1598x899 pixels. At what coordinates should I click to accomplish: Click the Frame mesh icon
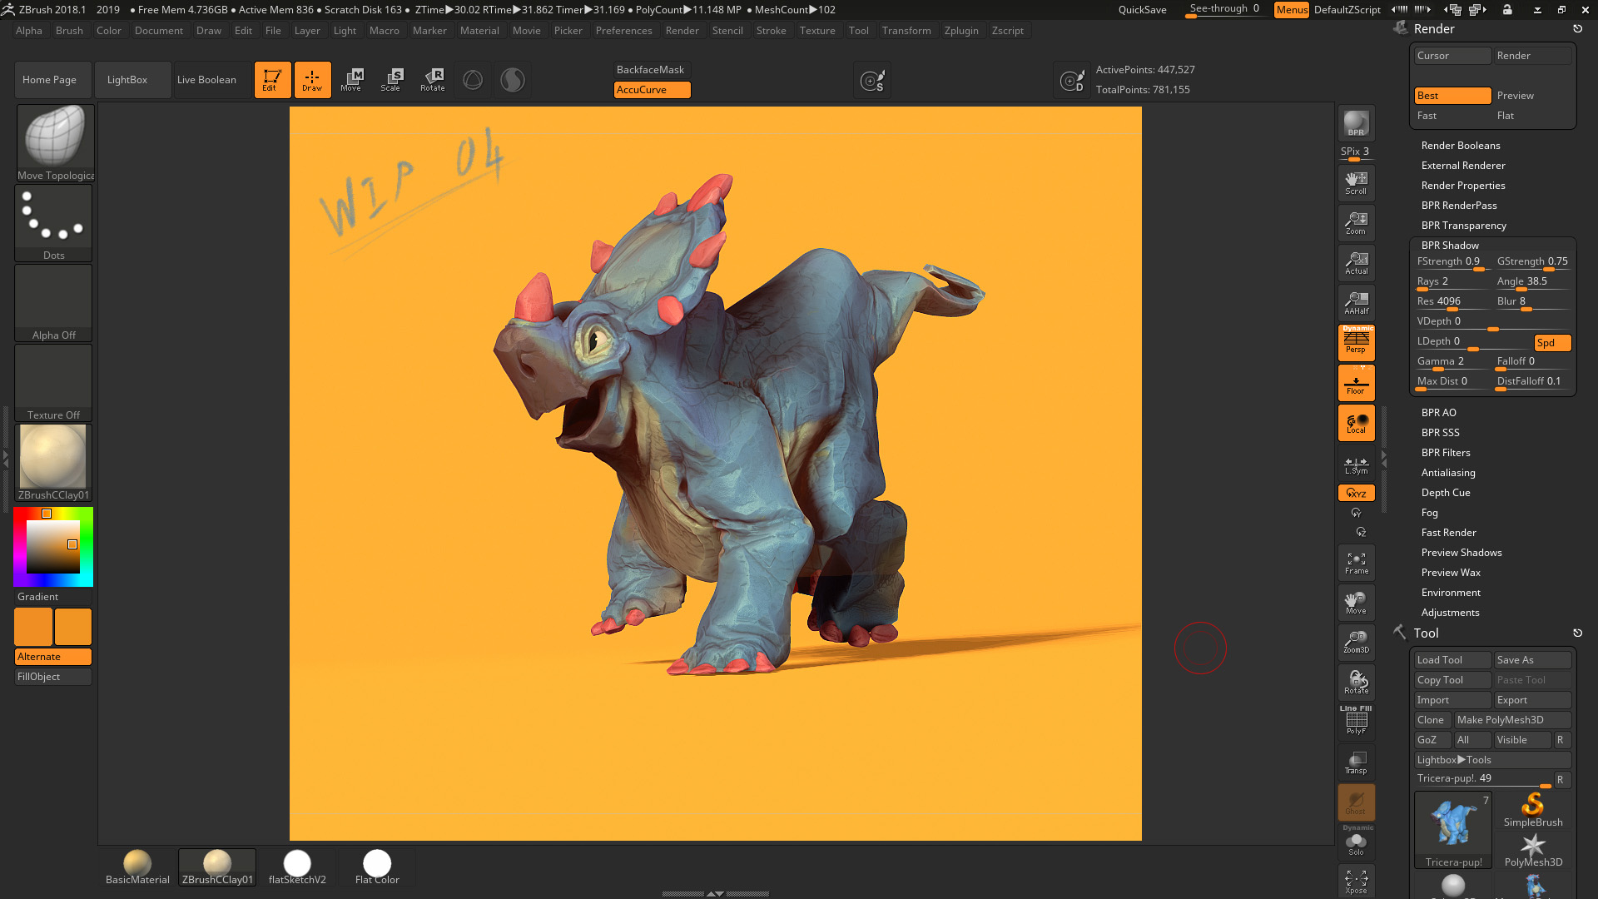coord(1356,563)
